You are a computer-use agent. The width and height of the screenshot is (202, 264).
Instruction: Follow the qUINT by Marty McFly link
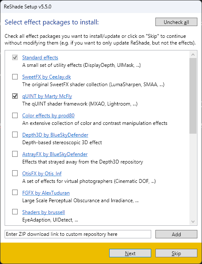pyautogui.click(x=47, y=96)
